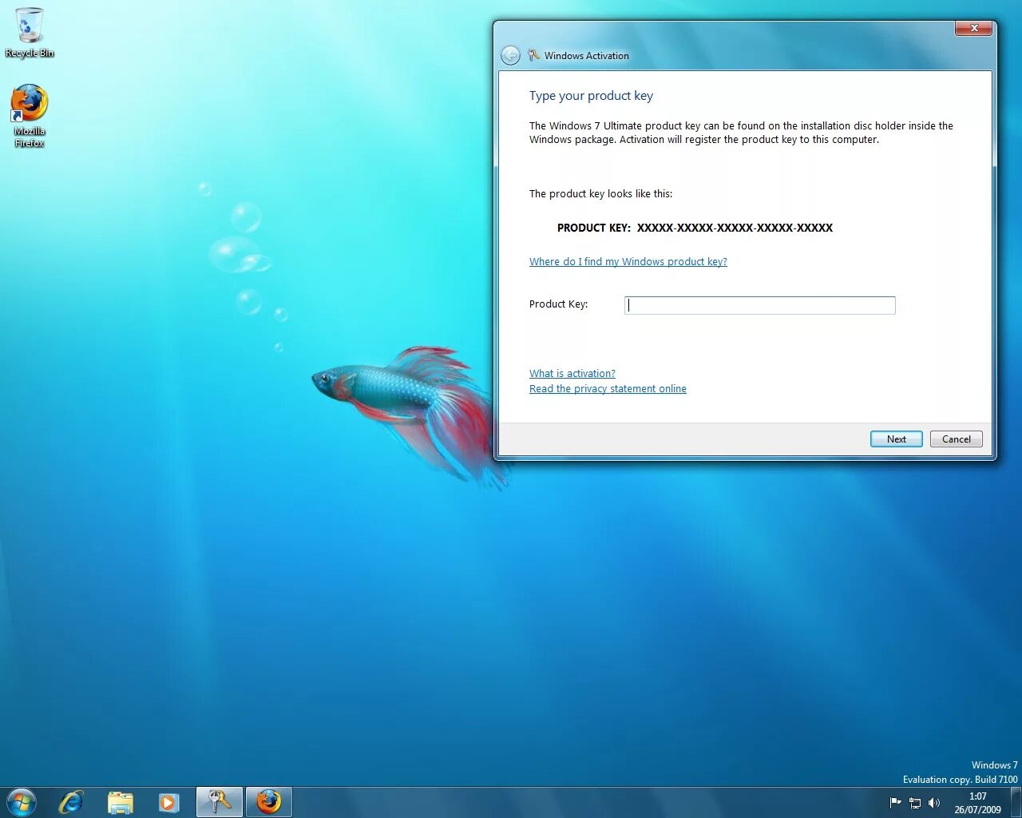Open the 'What is activation?' link
Viewport: 1022px width, 818px height.
point(572,373)
